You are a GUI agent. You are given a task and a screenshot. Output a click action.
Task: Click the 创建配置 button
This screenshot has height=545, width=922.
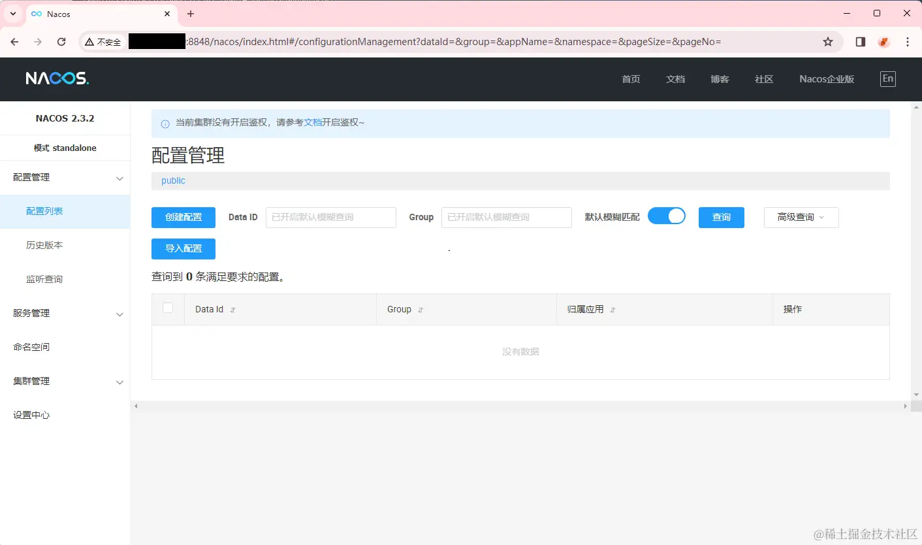[183, 218]
